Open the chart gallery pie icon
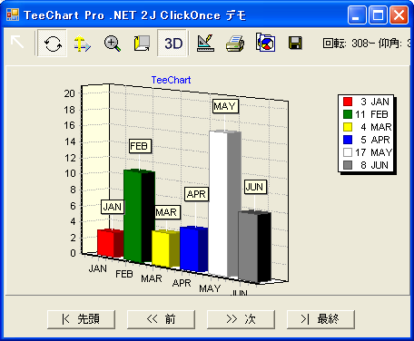Image resolution: width=414 pixels, height=341 pixels. [x=265, y=43]
